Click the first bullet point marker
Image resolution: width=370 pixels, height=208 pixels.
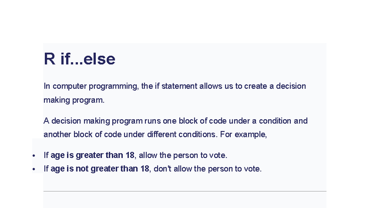34,156
